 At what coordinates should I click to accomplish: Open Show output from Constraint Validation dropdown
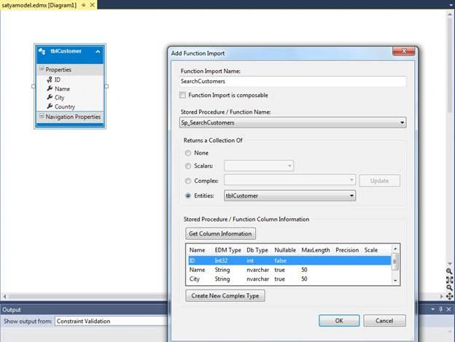click(x=111, y=321)
